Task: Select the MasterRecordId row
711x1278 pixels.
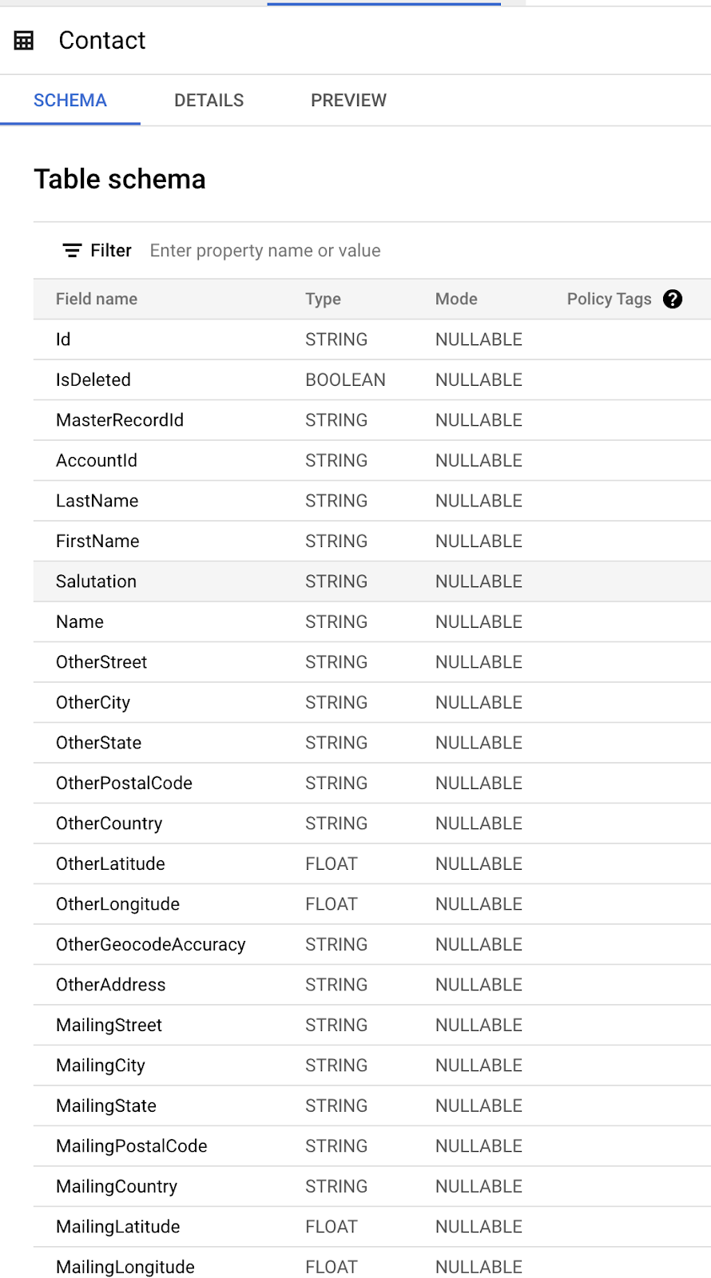Action: click(x=372, y=420)
